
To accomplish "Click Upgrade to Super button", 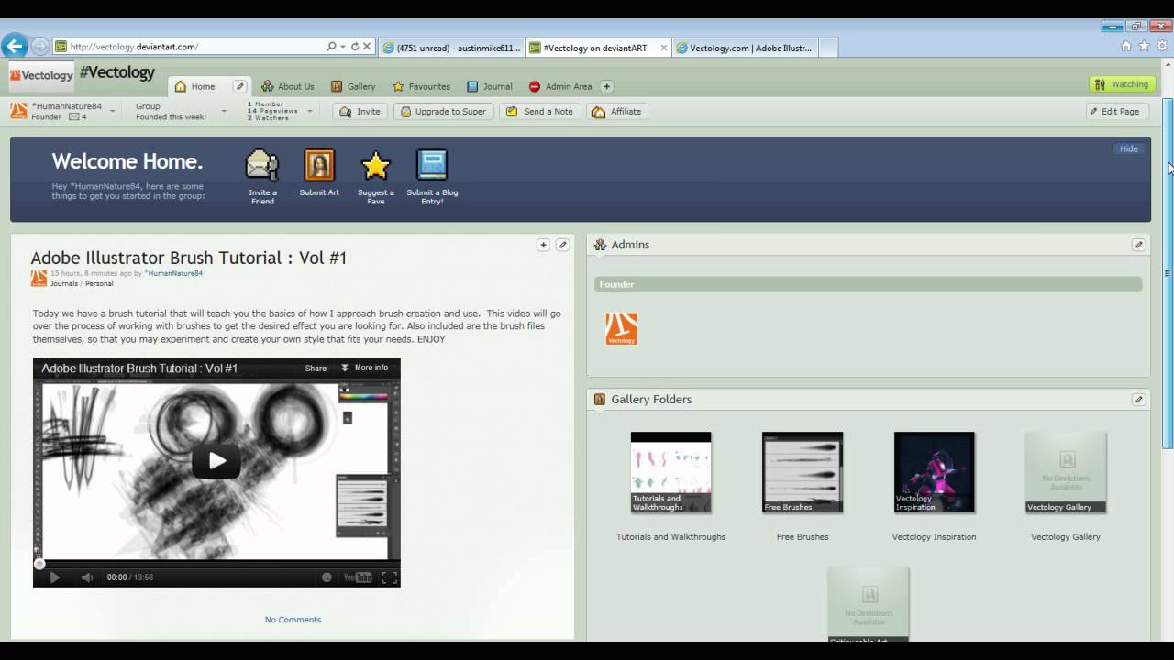I will point(444,111).
